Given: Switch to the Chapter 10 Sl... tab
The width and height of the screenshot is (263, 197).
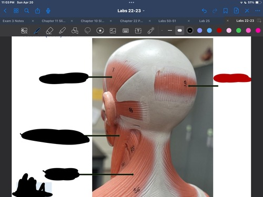Looking at the screenshot, I should pos(93,21).
